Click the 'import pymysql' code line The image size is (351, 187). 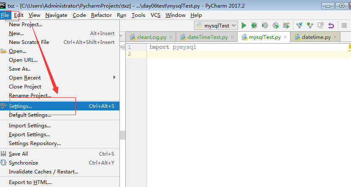pyautogui.click(x=173, y=47)
